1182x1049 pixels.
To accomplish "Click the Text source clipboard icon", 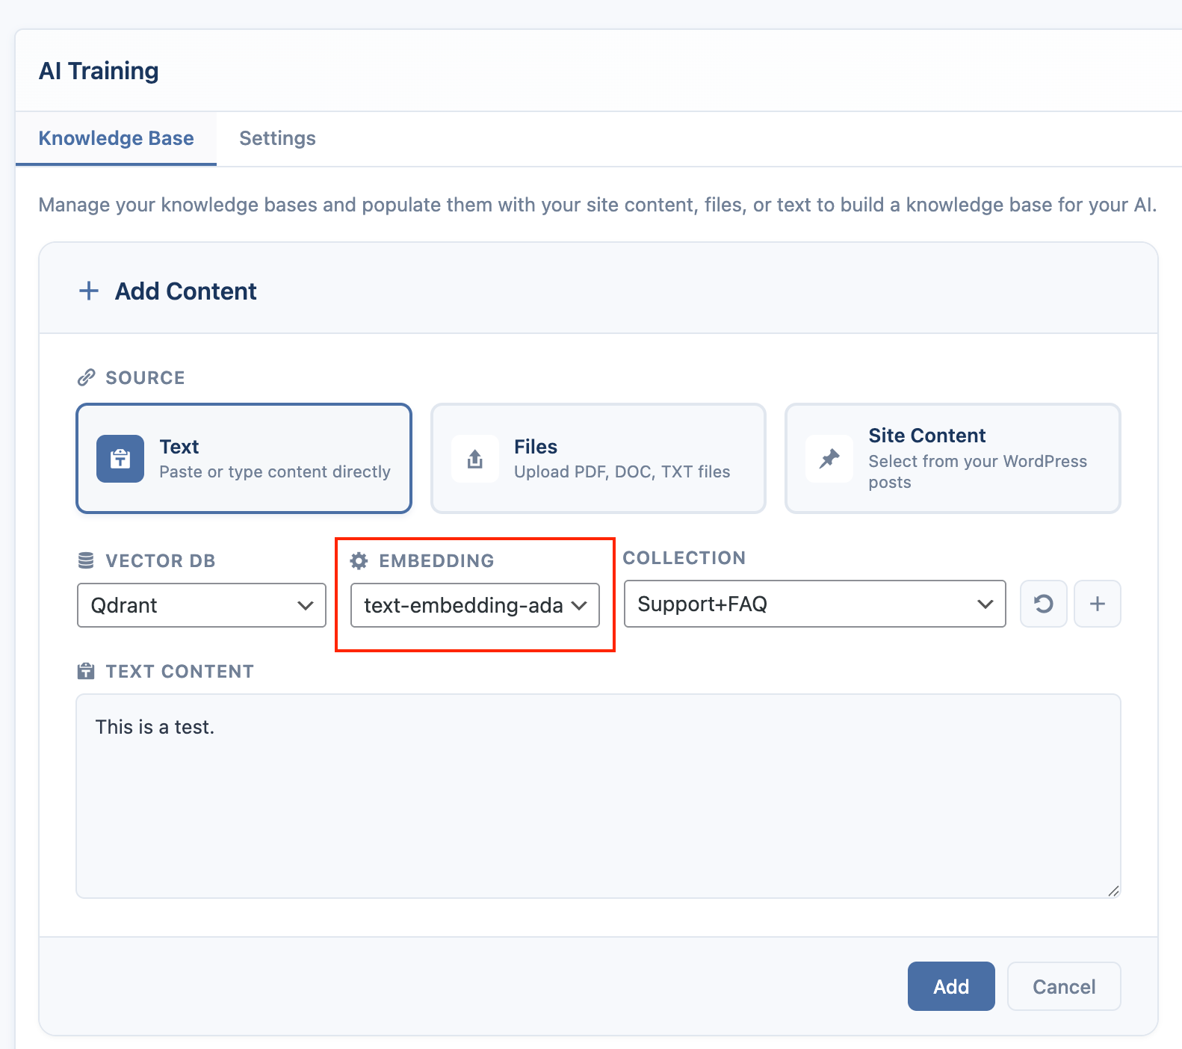I will coord(120,459).
